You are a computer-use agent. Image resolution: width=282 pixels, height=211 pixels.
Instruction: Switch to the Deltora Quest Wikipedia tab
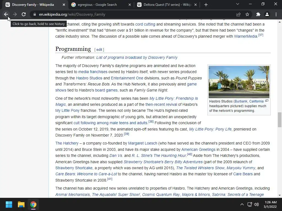point(167,5)
